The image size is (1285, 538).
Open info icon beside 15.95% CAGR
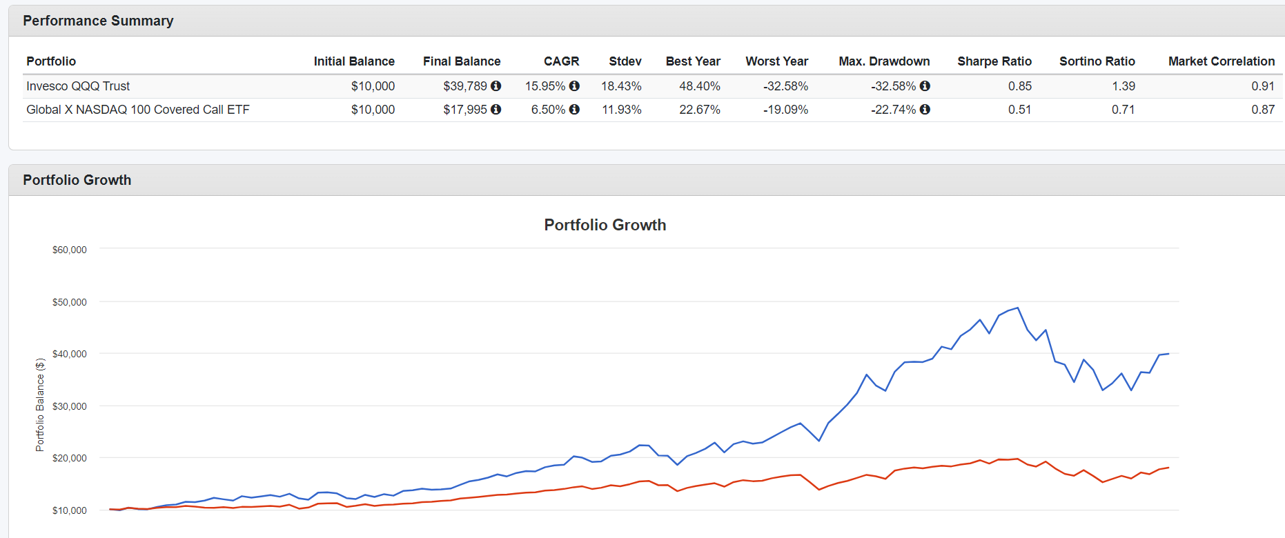coord(574,86)
